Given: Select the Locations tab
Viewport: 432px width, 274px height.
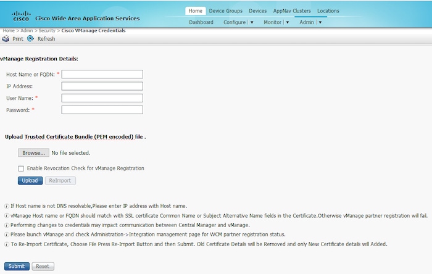Looking at the screenshot, I should click(328, 10).
